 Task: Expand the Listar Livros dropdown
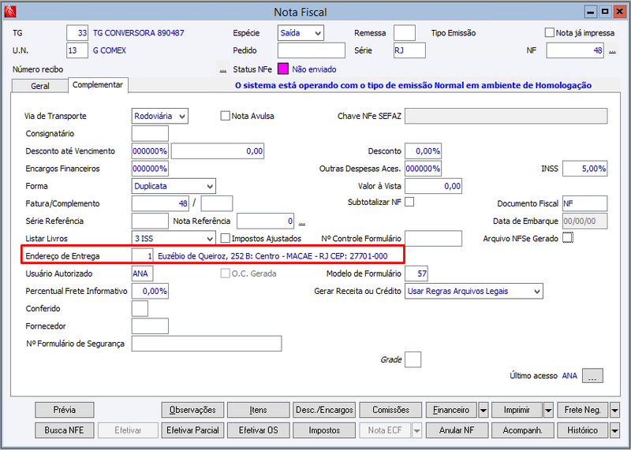click(x=174, y=239)
